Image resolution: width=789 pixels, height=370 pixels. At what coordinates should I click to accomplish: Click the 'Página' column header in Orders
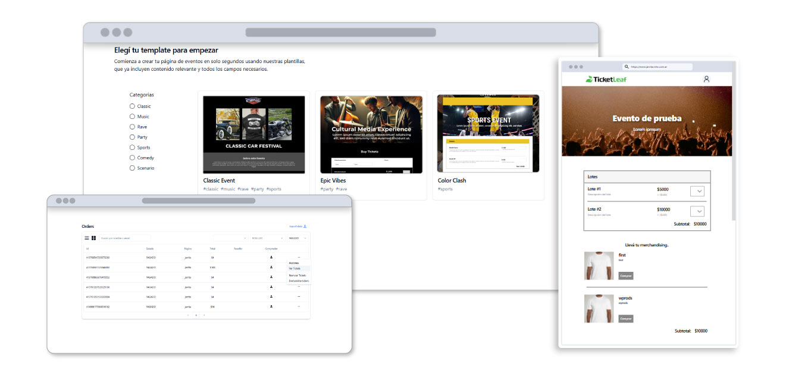[x=188, y=249]
